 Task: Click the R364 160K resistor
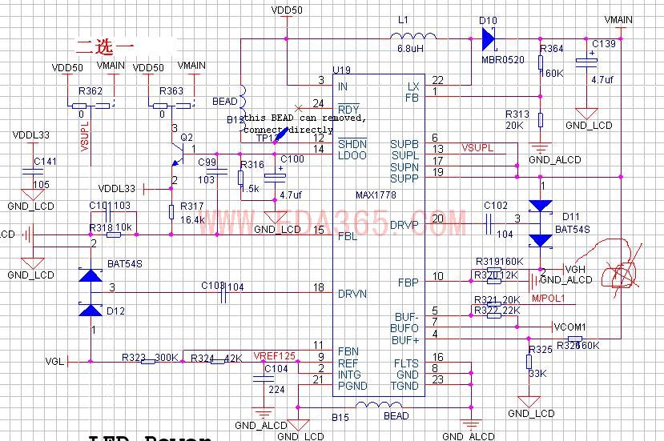pyautogui.click(x=541, y=62)
